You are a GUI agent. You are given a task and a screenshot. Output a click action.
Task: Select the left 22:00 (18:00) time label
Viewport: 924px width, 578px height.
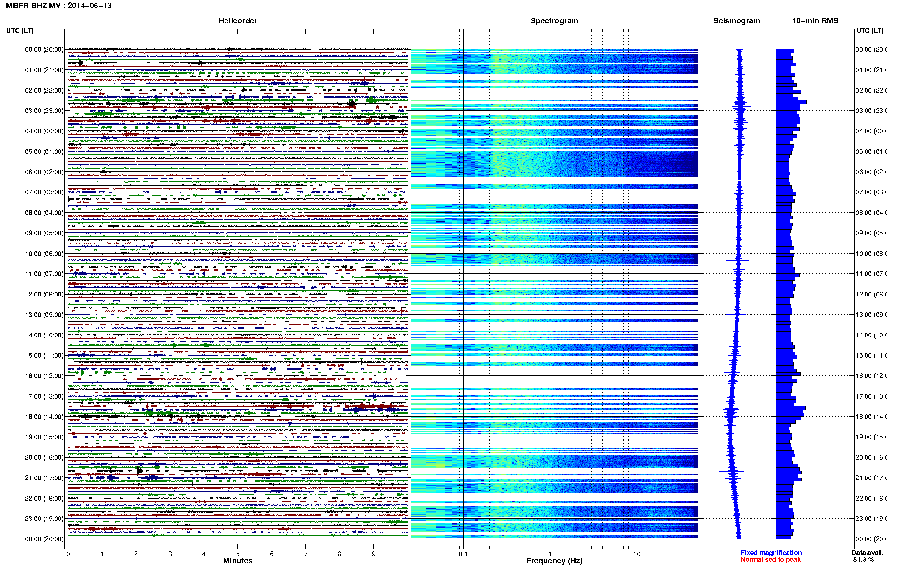coord(44,498)
